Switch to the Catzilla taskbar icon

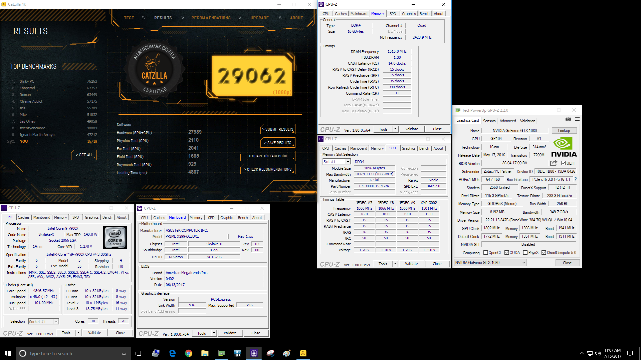303,353
